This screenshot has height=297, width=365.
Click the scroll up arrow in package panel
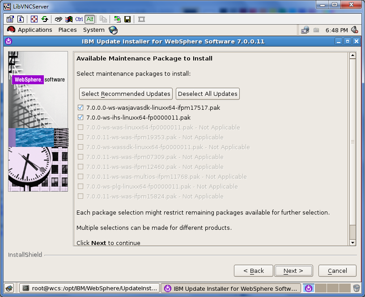click(352, 56)
